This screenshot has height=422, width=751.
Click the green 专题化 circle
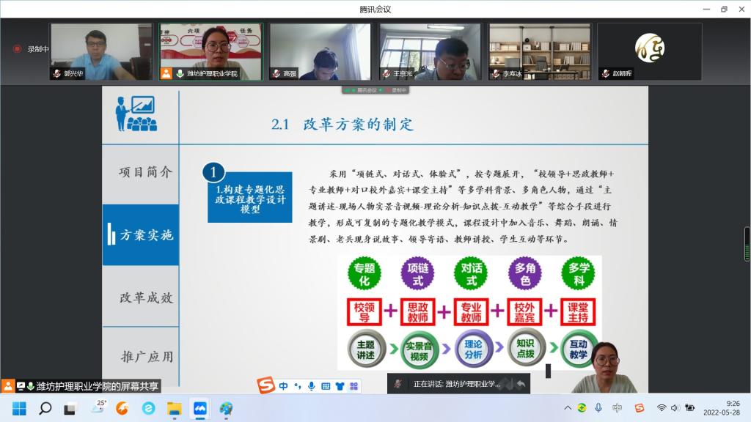pos(364,274)
